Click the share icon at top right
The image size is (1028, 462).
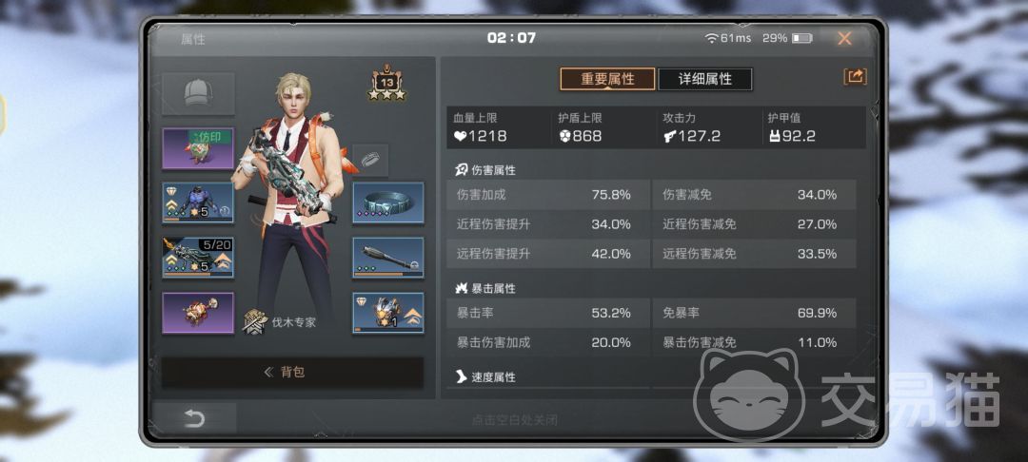[855, 77]
